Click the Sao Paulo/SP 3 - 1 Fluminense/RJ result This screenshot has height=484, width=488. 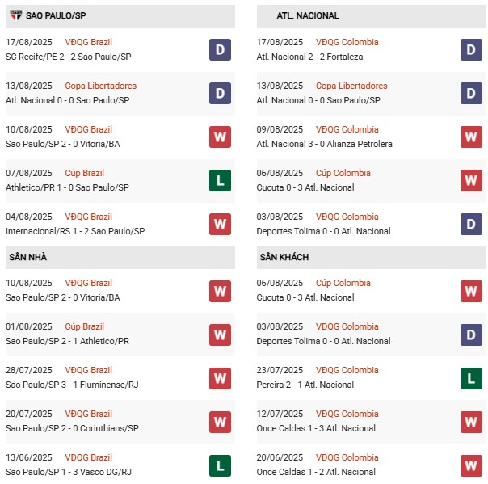[x=72, y=385]
